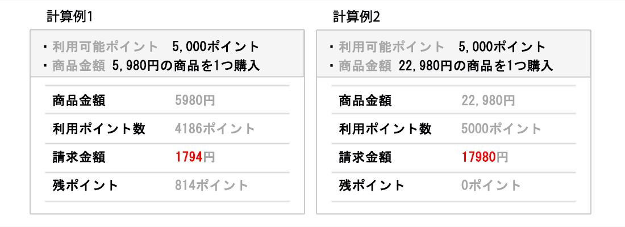The height and width of the screenshot is (227, 625).
Task: Click gray 利用可能ポイント label in example 1
Action: [x=105, y=47]
